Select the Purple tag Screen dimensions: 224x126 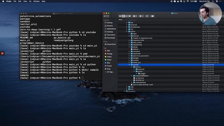[x=108, y=66]
